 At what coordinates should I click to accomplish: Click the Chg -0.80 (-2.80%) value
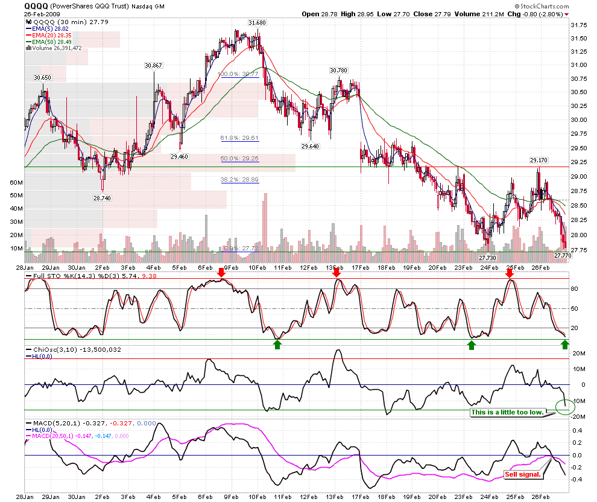[535, 14]
